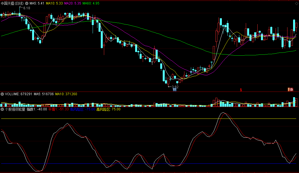299x173 pixels.
Task: Click the MA60: 4.95 label
Action: point(91,3)
